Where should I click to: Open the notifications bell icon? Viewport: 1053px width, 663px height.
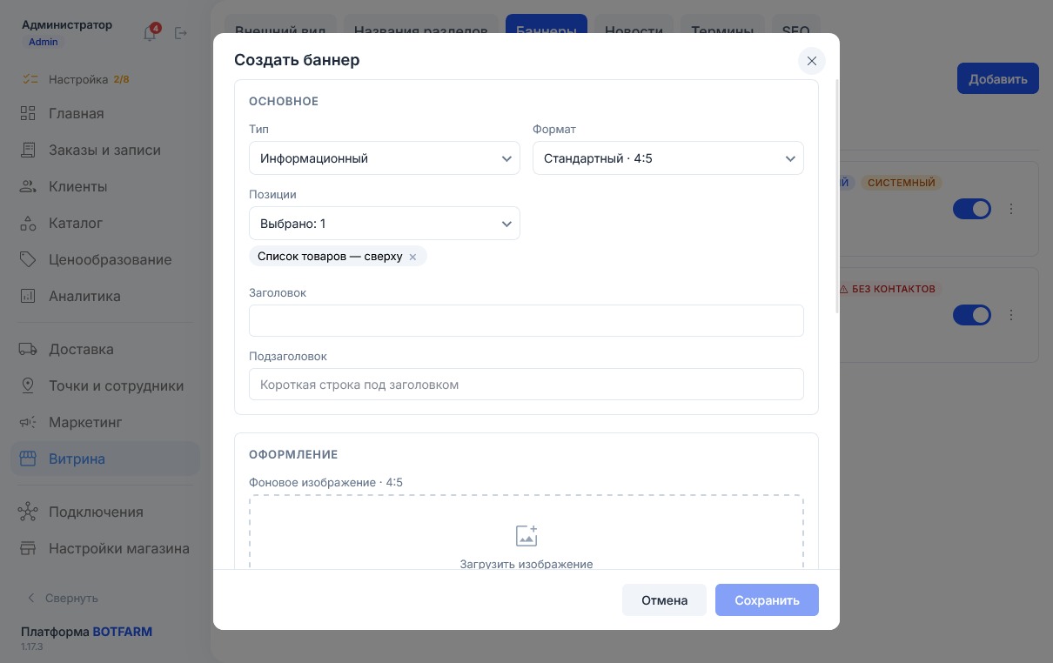[x=150, y=33]
